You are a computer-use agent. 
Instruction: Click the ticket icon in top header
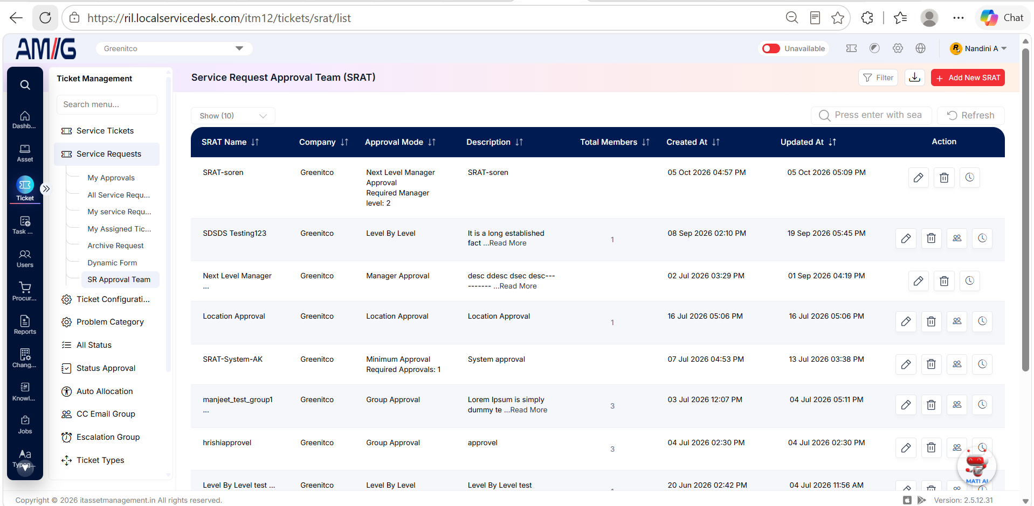pos(852,48)
